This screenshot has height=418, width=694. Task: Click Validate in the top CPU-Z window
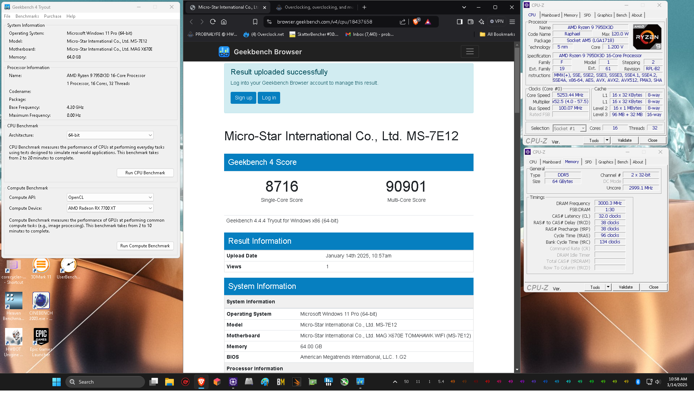(625, 140)
